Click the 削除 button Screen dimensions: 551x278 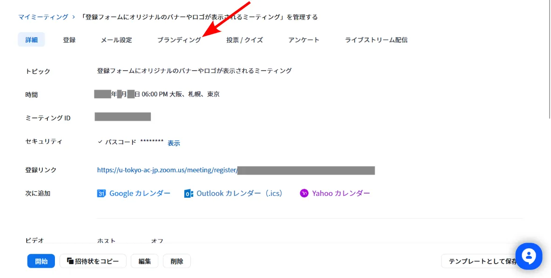[176, 261]
